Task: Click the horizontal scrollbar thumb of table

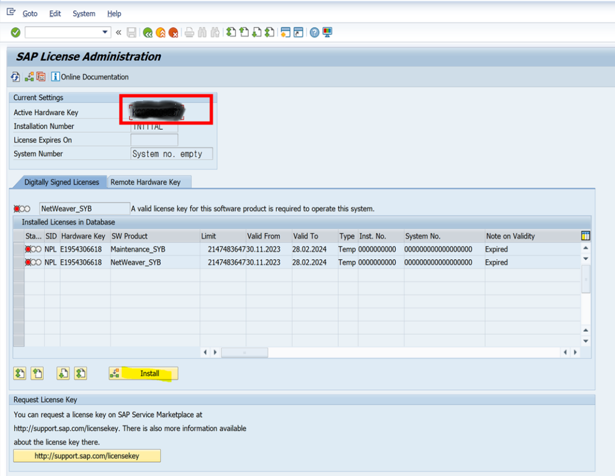Action: (x=245, y=352)
